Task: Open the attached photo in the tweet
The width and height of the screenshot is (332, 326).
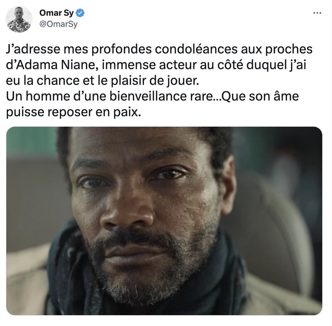Action: (x=164, y=221)
